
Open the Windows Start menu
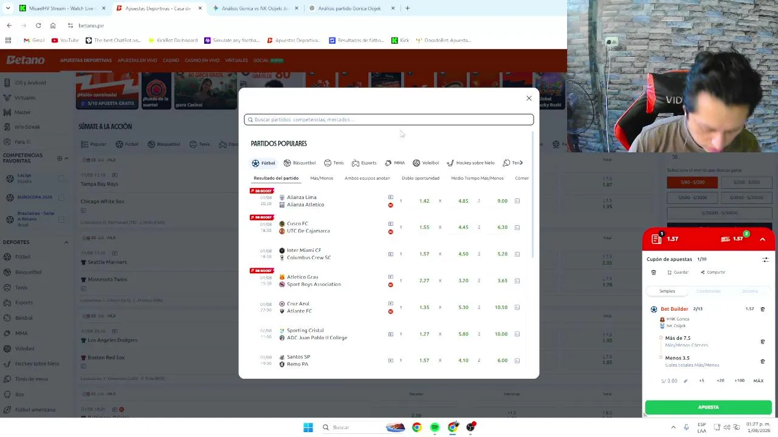308,427
